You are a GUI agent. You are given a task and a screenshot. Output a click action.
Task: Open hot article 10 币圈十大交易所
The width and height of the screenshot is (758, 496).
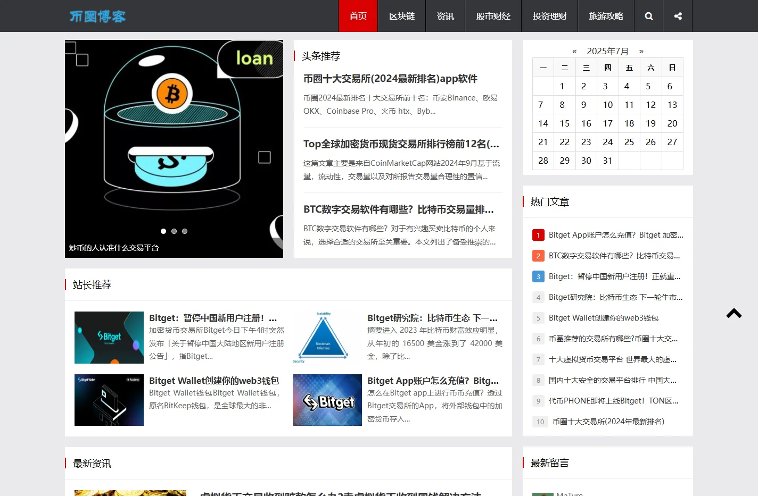[608, 422]
